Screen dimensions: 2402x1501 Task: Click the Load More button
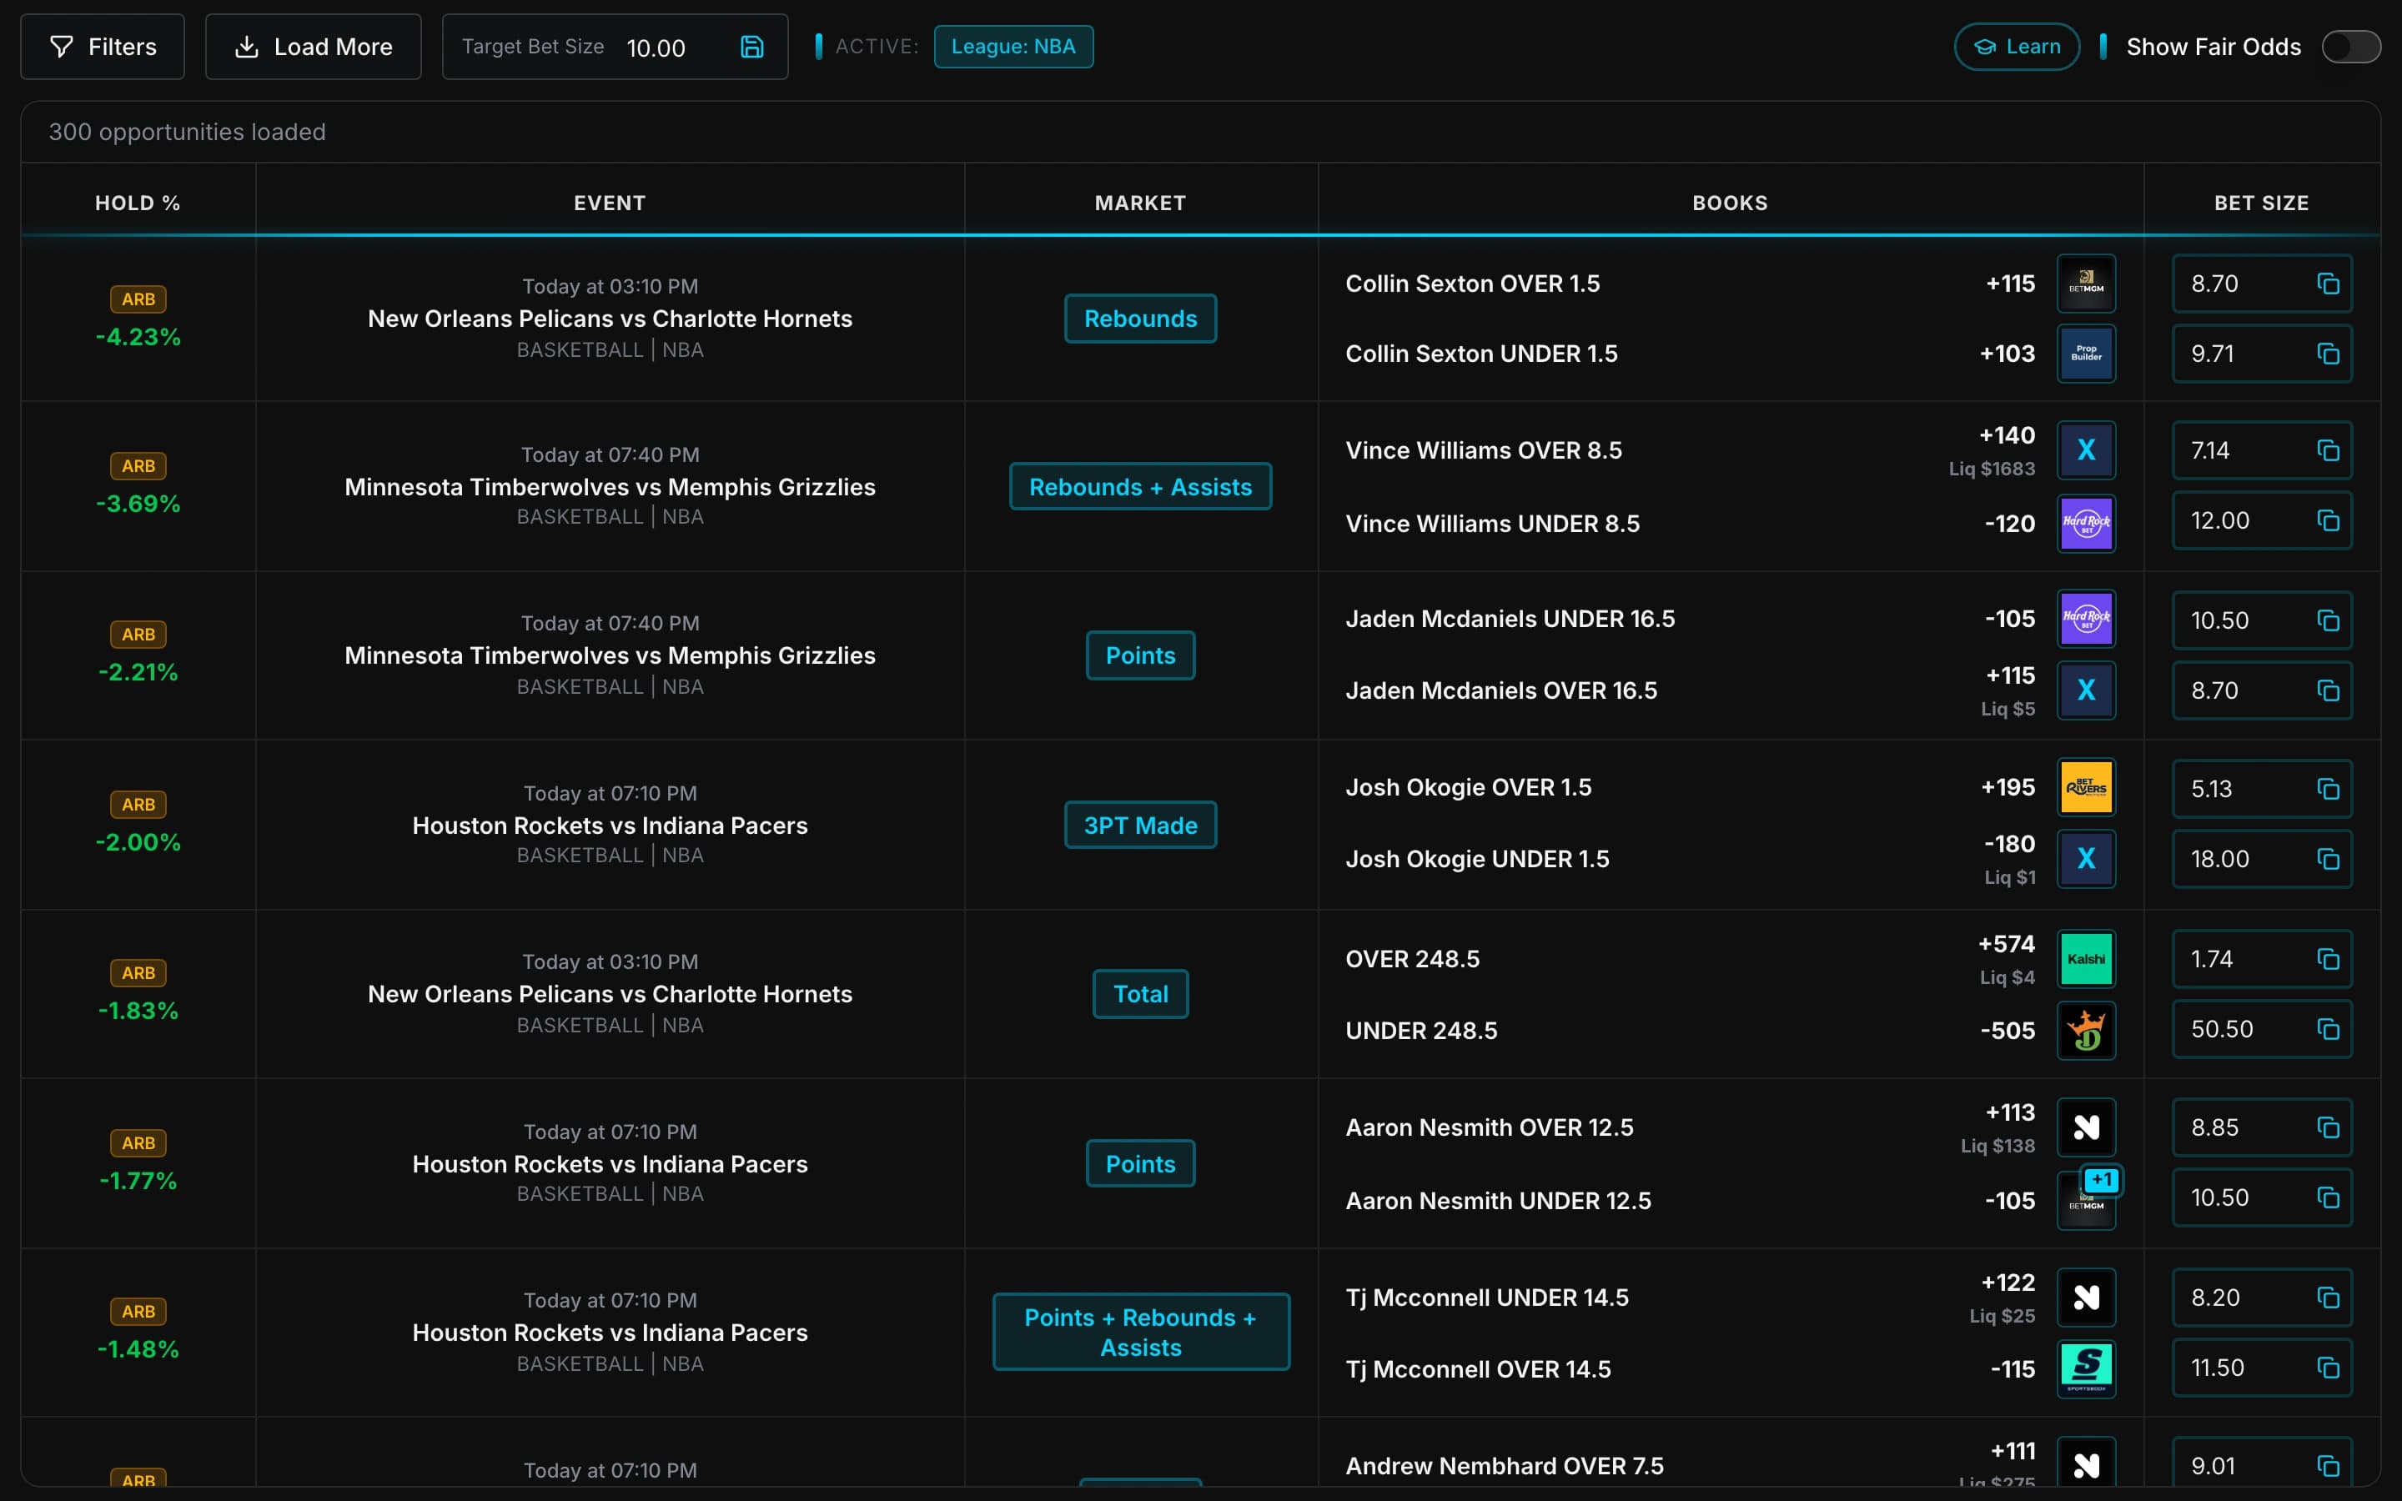point(313,47)
